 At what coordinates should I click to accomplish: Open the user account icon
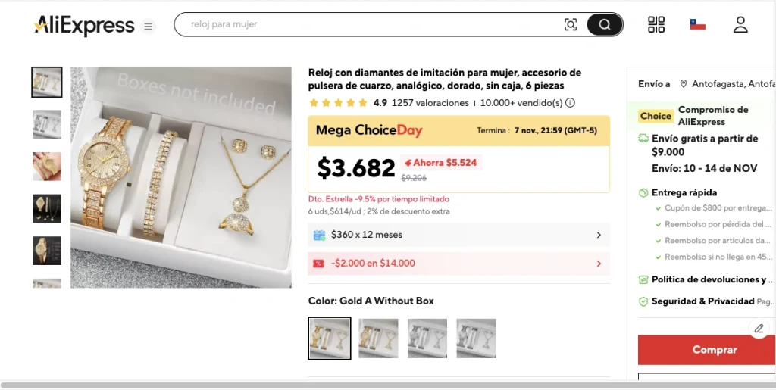point(740,24)
